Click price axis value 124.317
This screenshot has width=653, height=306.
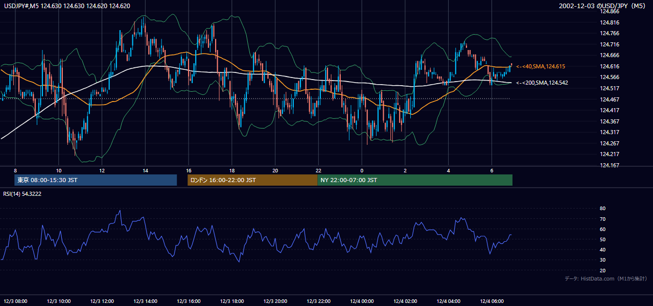pyautogui.click(x=610, y=132)
